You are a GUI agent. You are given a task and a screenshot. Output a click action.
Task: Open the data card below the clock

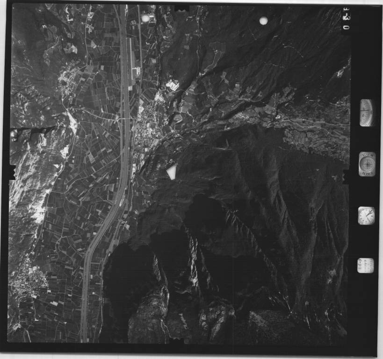coord(365,266)
